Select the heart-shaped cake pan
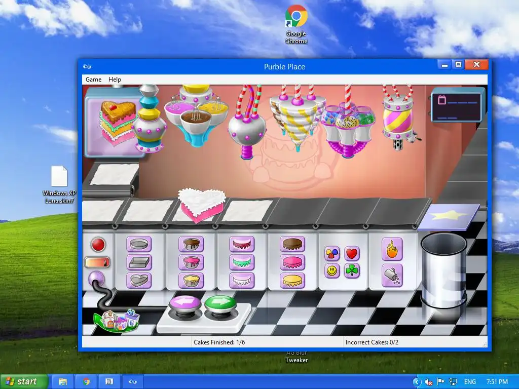The width and height of the screenshot is (519, 389). coord(139,281)
